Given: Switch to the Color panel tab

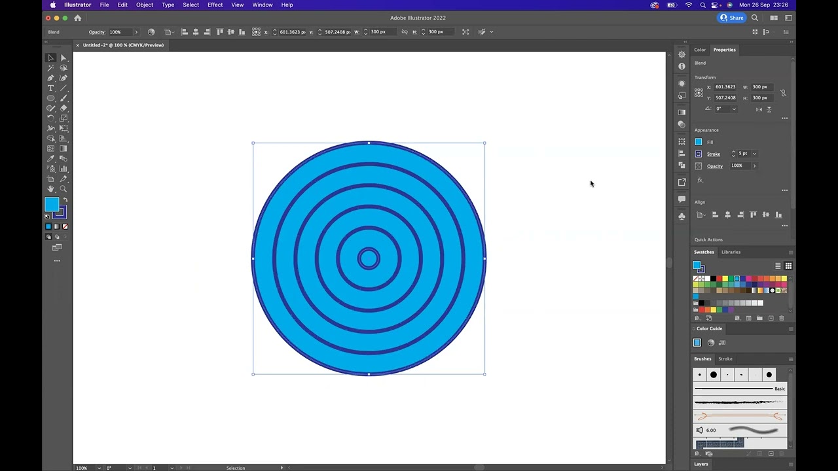Looking at the screenshot, I should click(700, 50).
